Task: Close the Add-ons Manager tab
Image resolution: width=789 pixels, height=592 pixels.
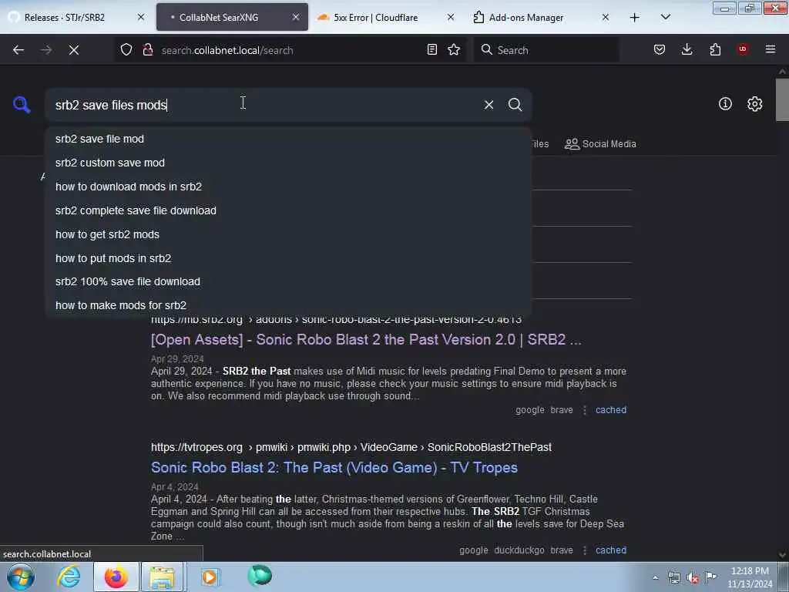Action: (606, 18)
